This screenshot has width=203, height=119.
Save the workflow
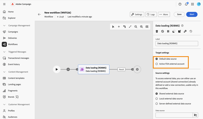coord(179,14)
